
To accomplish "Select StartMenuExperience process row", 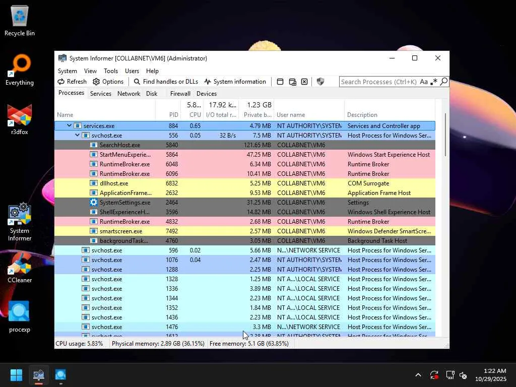I will pos(245,154).
